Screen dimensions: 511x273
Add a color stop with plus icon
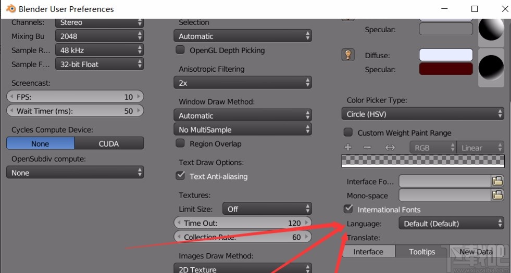pyautogui.click(x=348, y=147)
